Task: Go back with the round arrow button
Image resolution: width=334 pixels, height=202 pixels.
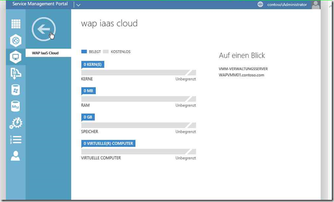Action: pos(44,29)
